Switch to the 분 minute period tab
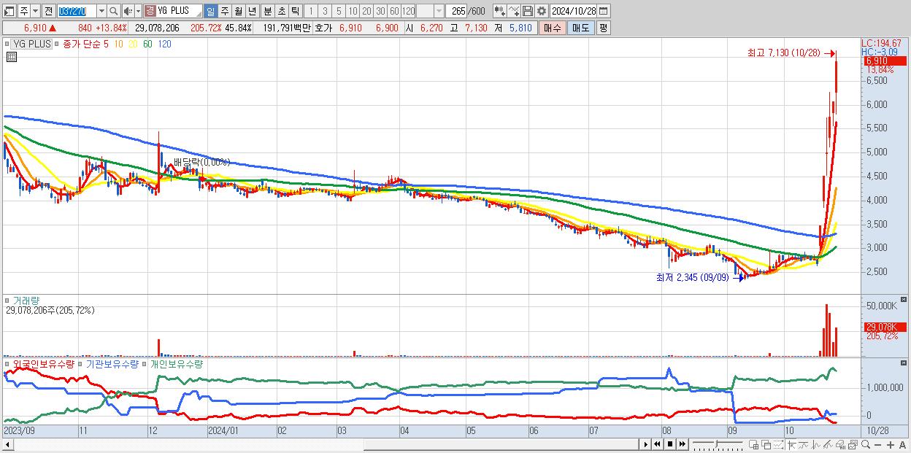911x453 pixels. [x=268, y=11]
